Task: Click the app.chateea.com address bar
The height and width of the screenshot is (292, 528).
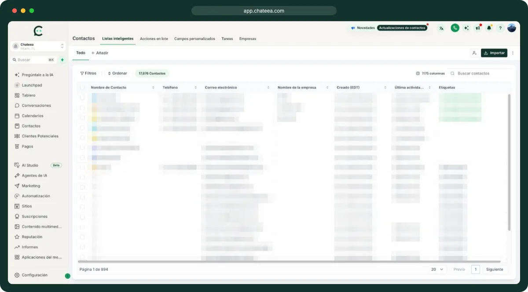Action: [x=264, y=11]
